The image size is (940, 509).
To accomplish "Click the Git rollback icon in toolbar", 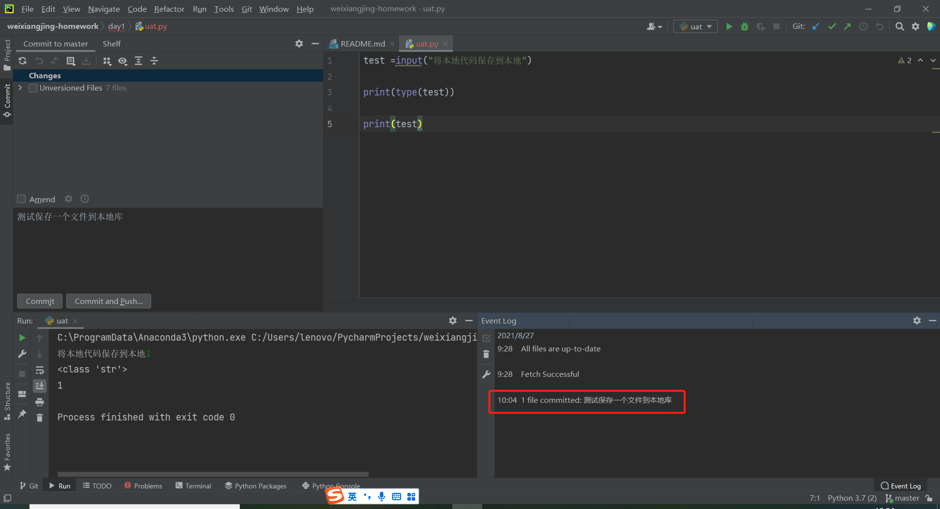I will (880, 26).
